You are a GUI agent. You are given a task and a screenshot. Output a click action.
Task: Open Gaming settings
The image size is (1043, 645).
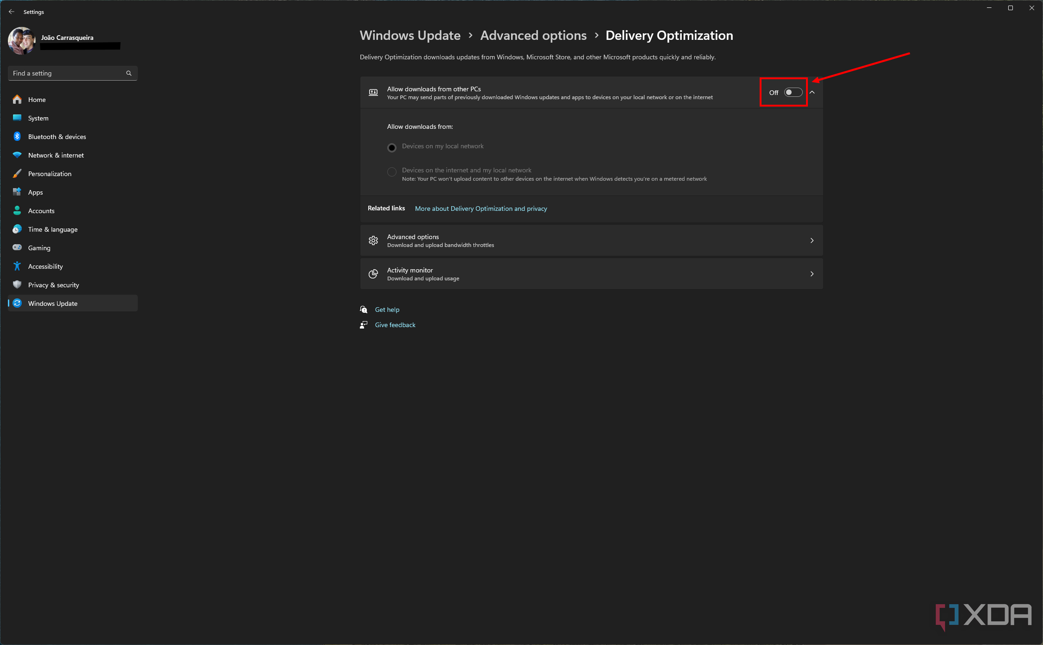[x=73, y=248]
